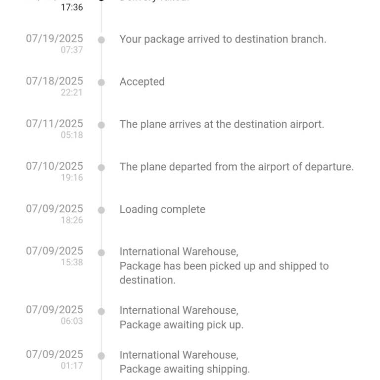Image resolution: width=380 pixels, height=380 pixels.
Task: Click the 07/18/2025 date label
Action: pos(54,81)
